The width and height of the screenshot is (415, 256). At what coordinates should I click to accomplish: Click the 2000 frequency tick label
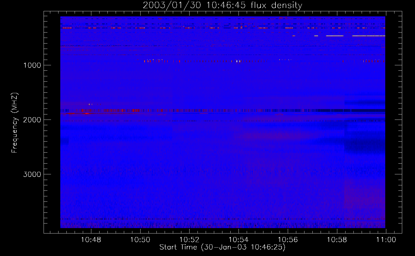coord(32,120)
